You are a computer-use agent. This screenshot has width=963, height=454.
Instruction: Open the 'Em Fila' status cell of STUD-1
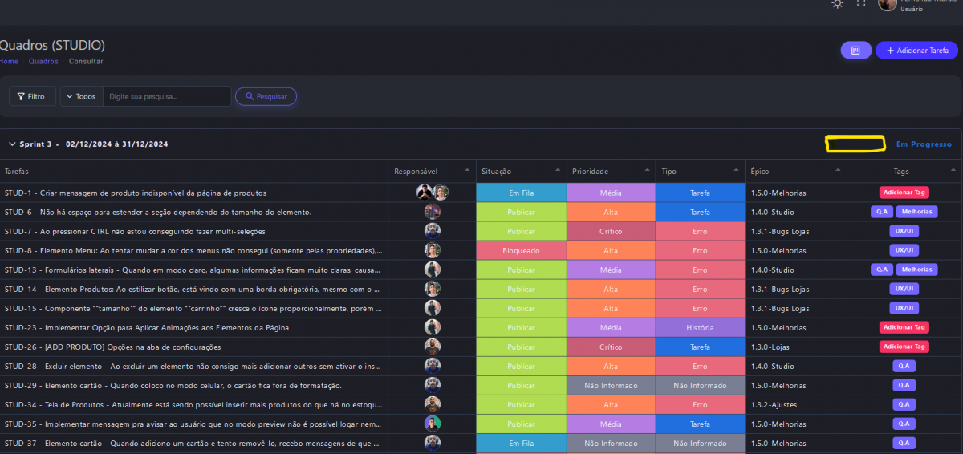pyautogui.click(x=521, y=193)
